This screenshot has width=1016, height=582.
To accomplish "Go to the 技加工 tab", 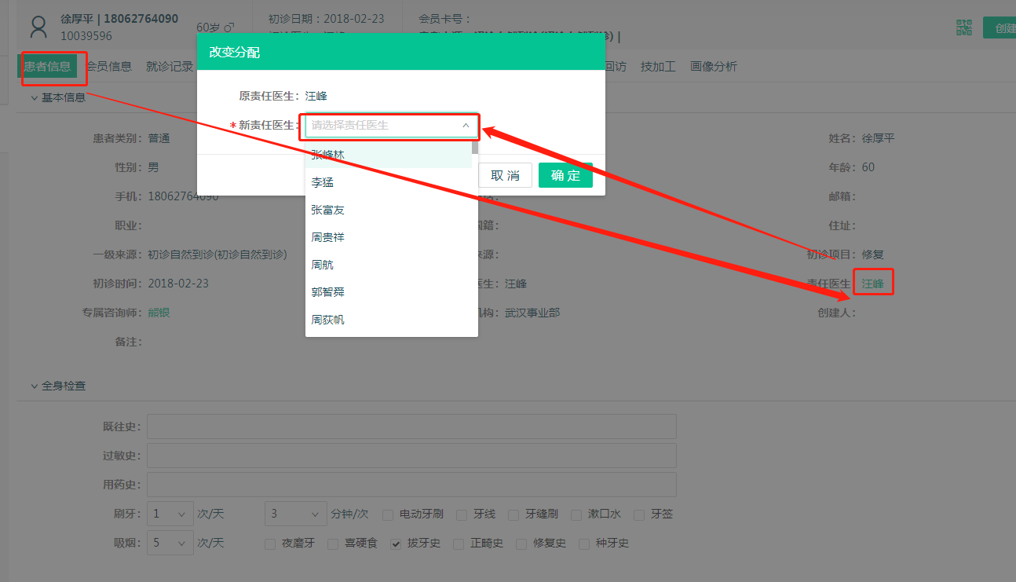I will pyautogui.click(x=658, y=67).
